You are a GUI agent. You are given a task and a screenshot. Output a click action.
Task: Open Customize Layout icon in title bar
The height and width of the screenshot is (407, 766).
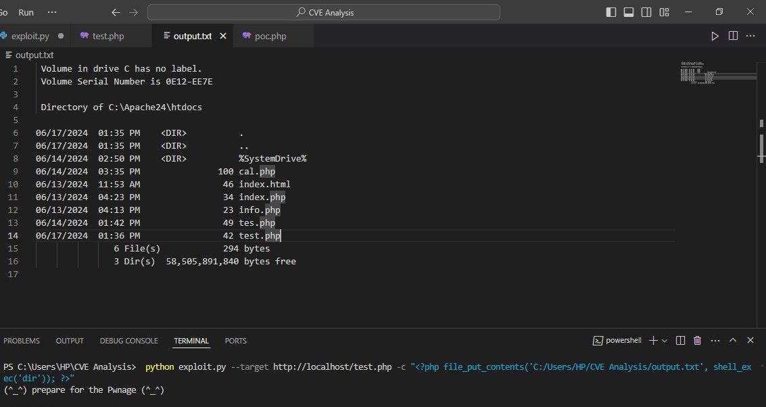click(x=665, y=12)
